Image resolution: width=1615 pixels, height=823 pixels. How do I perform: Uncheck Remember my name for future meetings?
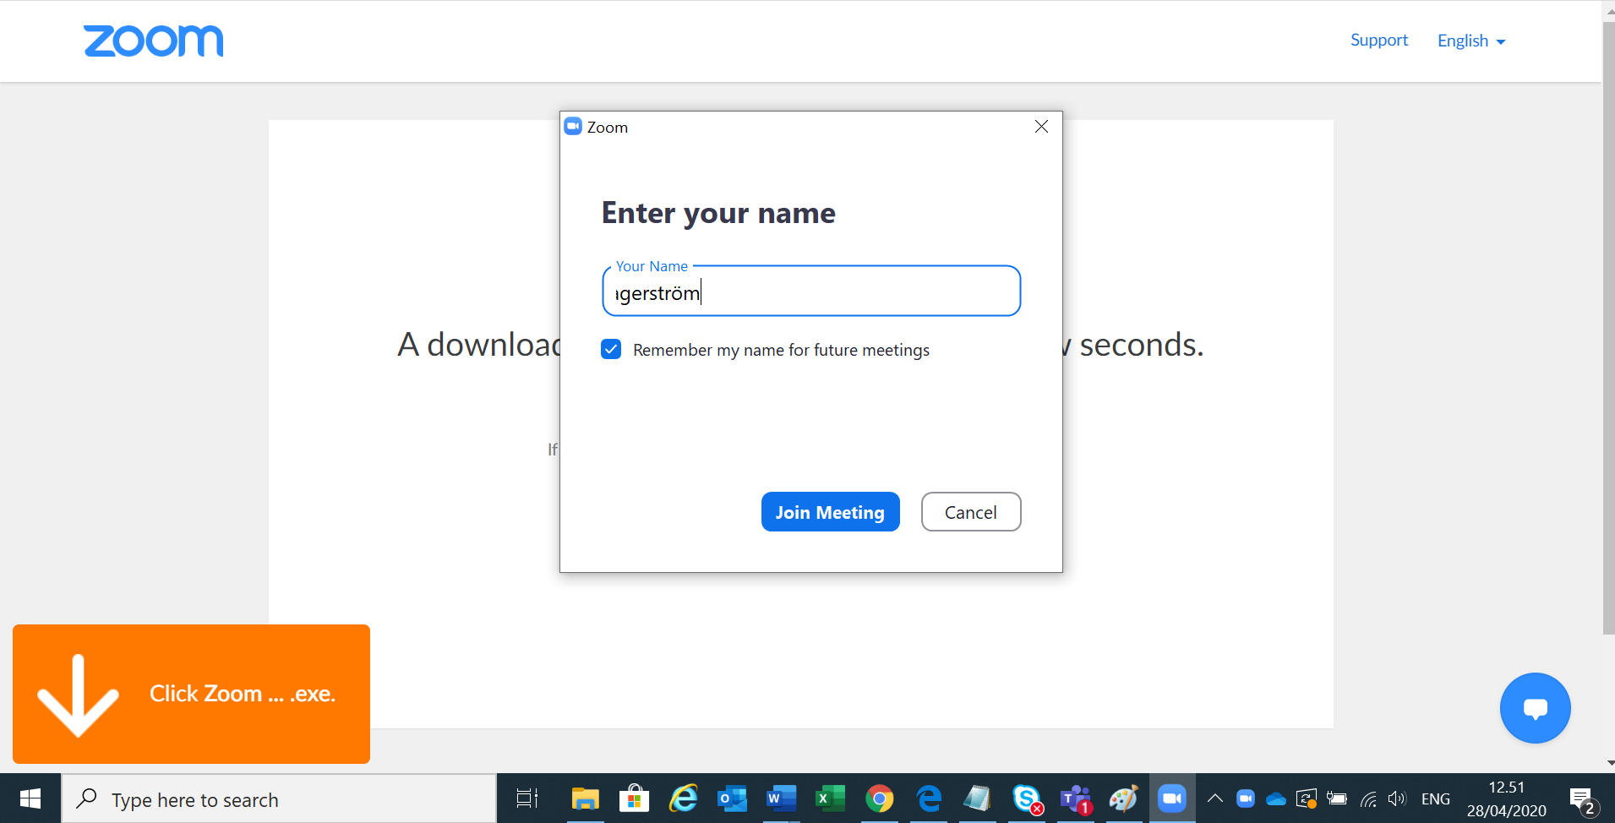[x=611, y=350]
